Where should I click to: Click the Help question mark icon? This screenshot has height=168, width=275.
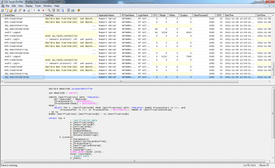pos(79,10)
